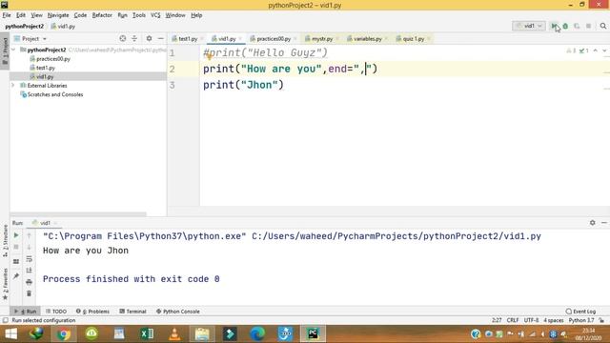Run with coverage icon in top toolbar
The image size is (610, 343).
[577, 26]
